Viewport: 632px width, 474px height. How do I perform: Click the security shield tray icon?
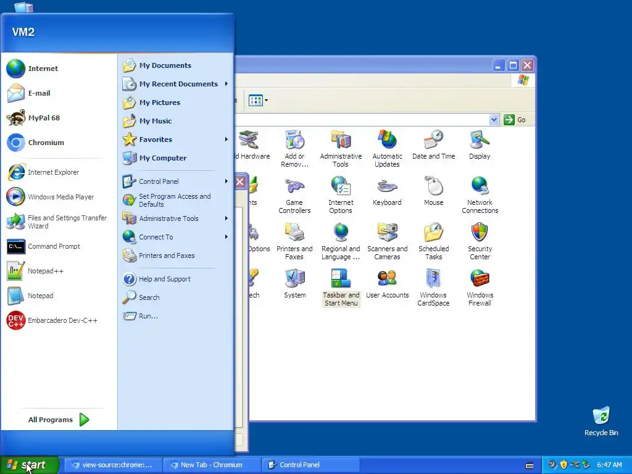(x=563, y=465)
